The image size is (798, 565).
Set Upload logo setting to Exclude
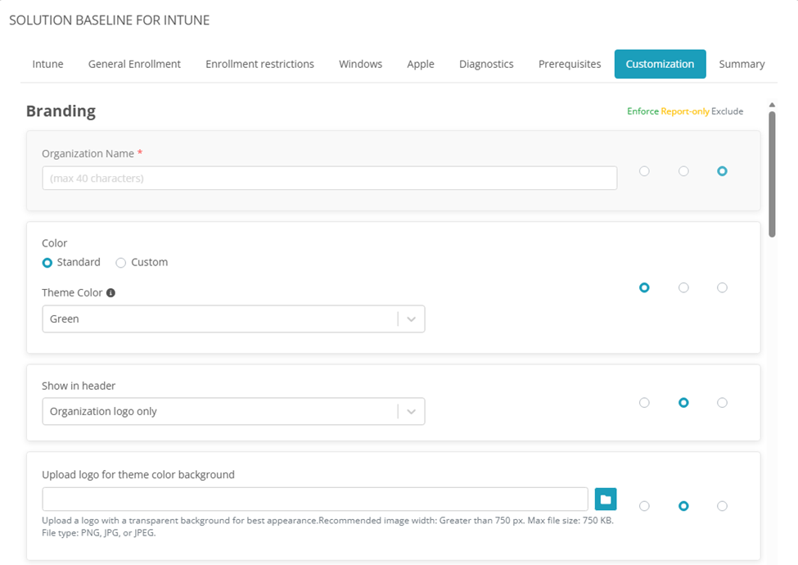(722, 506)
